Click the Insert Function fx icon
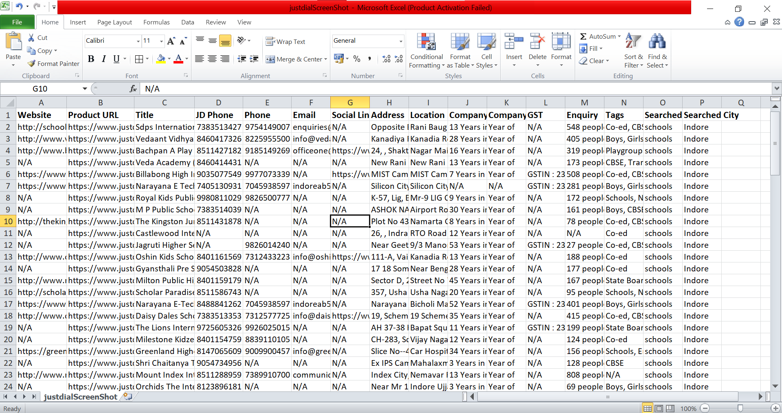This screenshot has width=782, height=413. tap(133, 89)
